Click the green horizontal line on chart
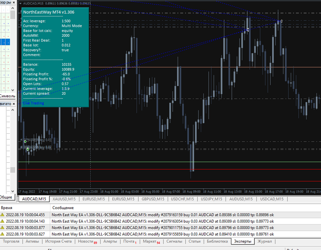Image resolution: width=321 pixels, height=250 pixels. [170, 162]
